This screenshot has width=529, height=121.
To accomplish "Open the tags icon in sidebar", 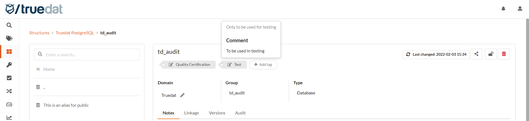I will (x=9, y=38).
